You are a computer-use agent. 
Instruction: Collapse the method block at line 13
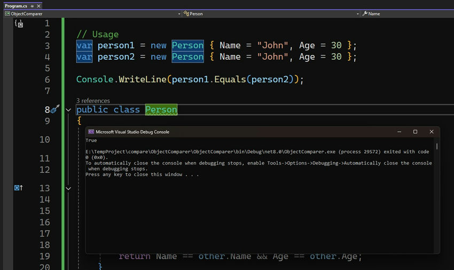click(x=68, y=188)
